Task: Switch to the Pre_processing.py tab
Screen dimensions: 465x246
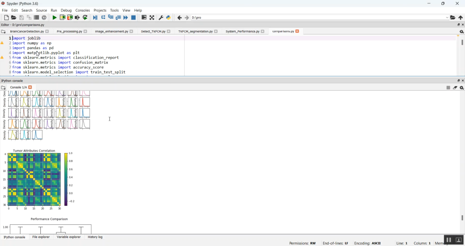Action: (69, 31)
